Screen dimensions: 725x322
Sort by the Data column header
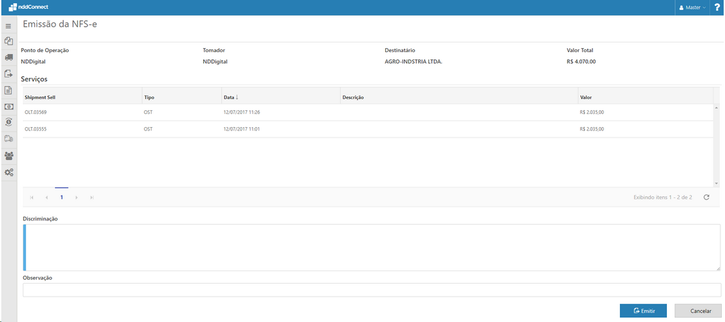tap(229, 97)
